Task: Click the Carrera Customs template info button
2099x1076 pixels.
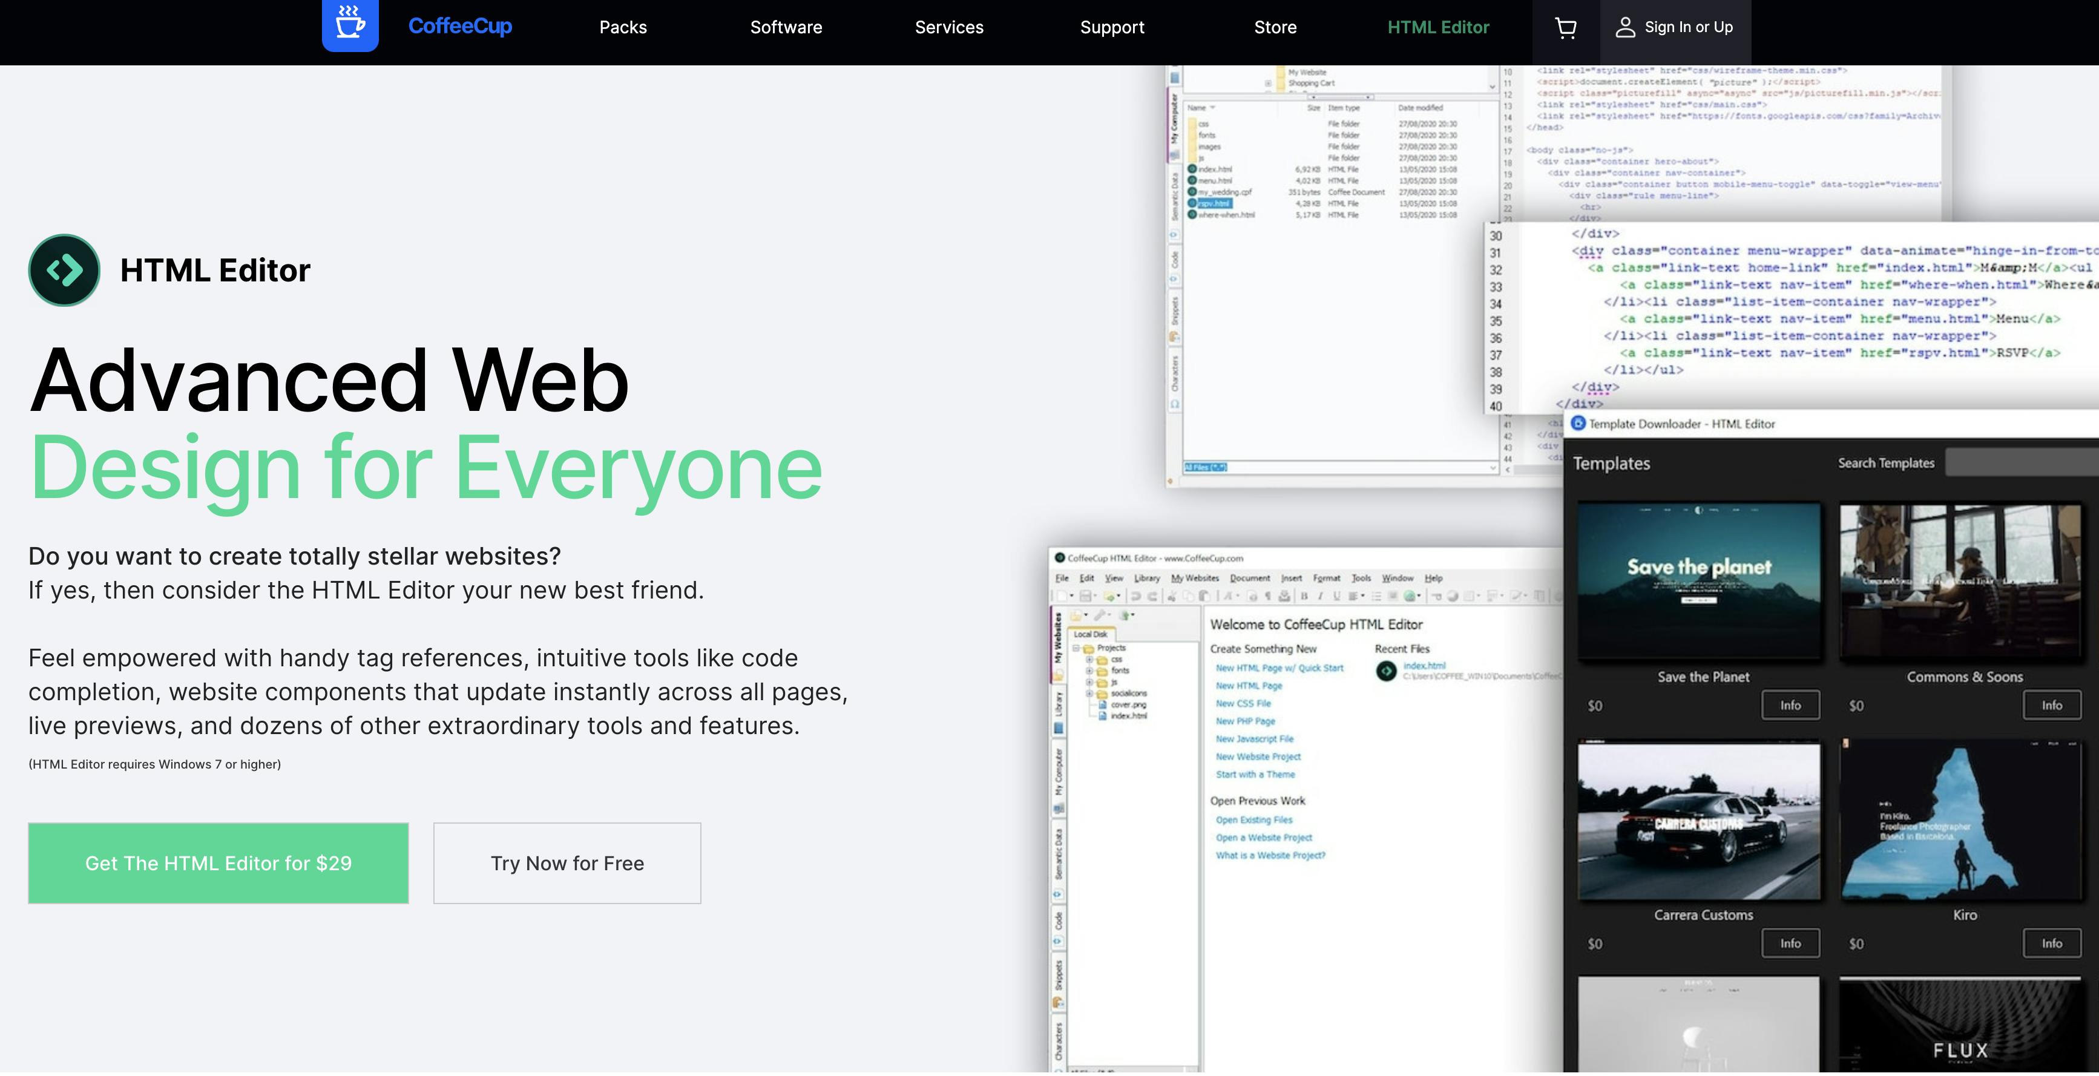Action: (x=1789, y=942)
